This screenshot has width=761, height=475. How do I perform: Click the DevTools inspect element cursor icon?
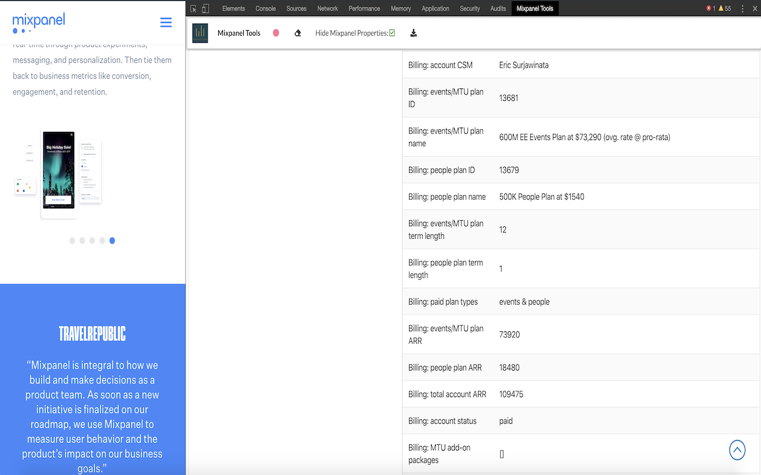pos(193,8)
